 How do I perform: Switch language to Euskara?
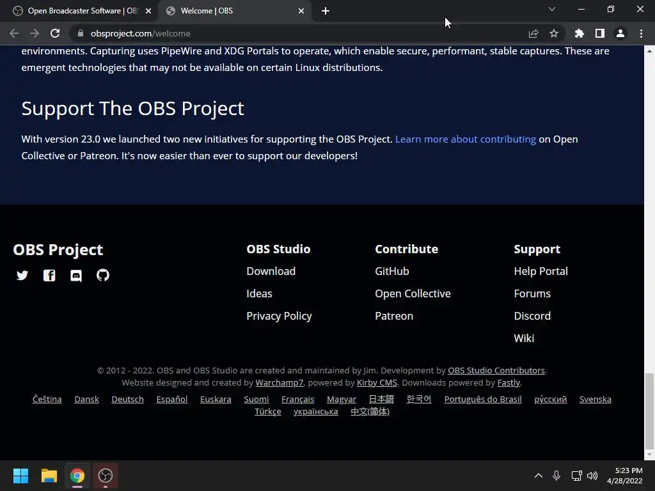216,399
